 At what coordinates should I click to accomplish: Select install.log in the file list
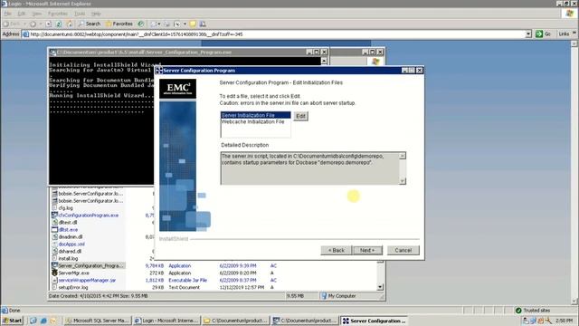[x=68, y=258]
